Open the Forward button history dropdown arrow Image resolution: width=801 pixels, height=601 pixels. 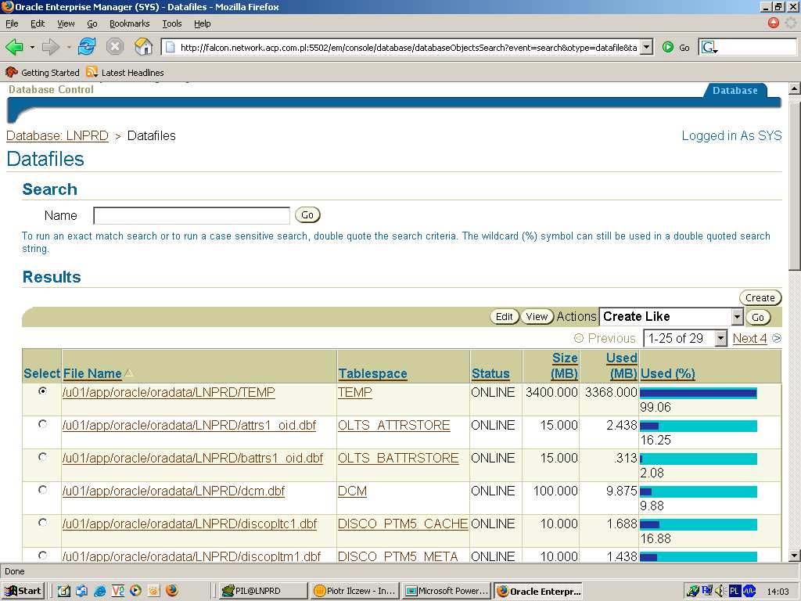(68, 48)
